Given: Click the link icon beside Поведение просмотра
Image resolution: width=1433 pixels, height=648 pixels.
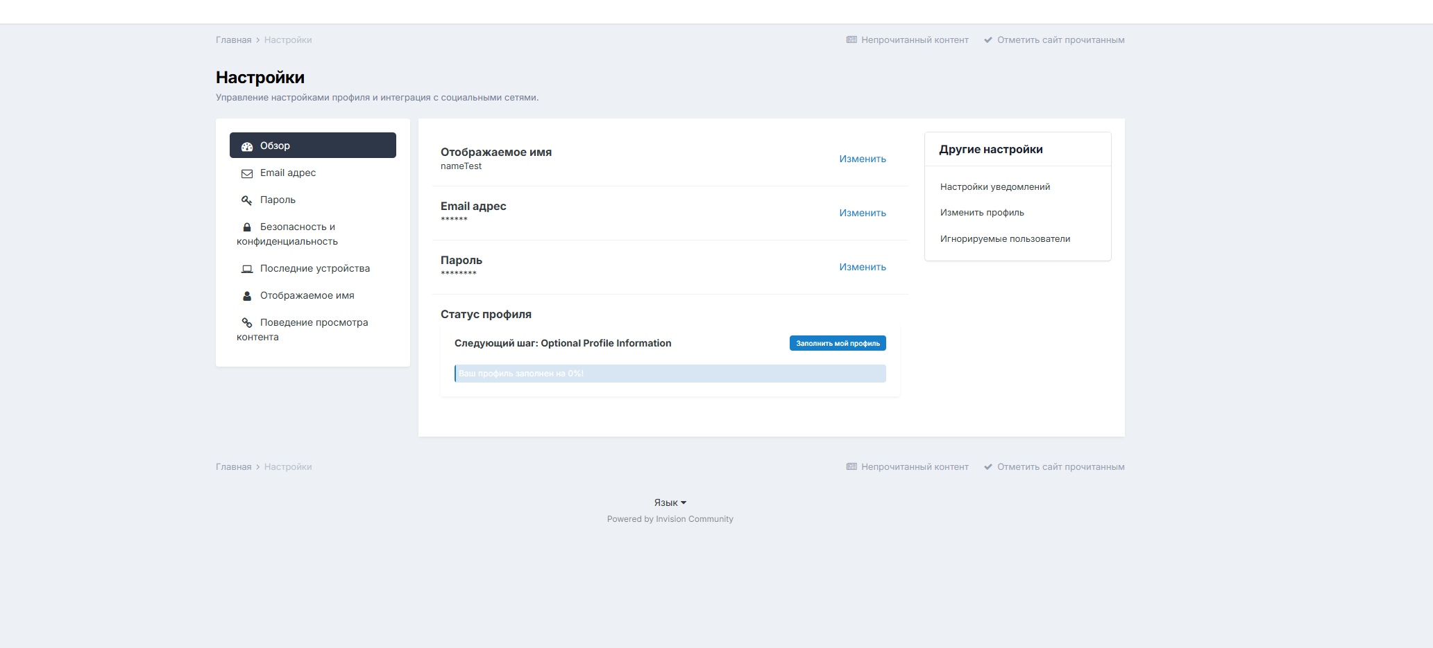Looking at the screenshot, I should pos(247,323).
